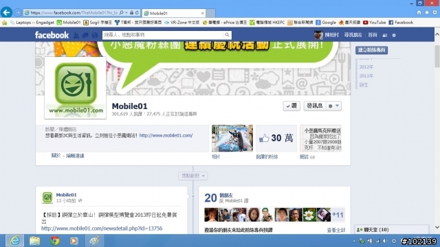Open Laptops -- Engadget bookmark
The image size is (440, 247).
[x=32, y=23]
